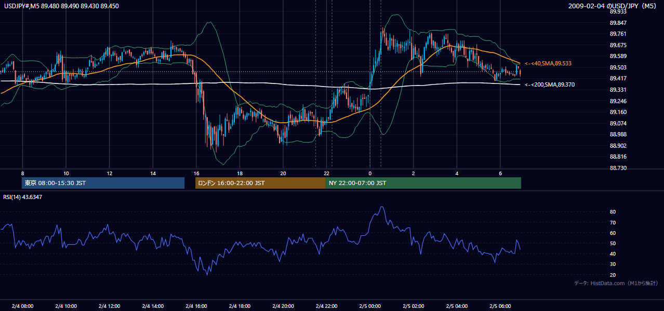
Task: Click hour label 20 under the price chart
Action: pos(283,173)
